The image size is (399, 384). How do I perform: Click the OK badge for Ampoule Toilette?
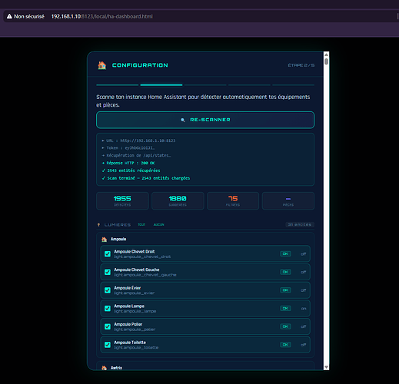(x=285, y=345)
